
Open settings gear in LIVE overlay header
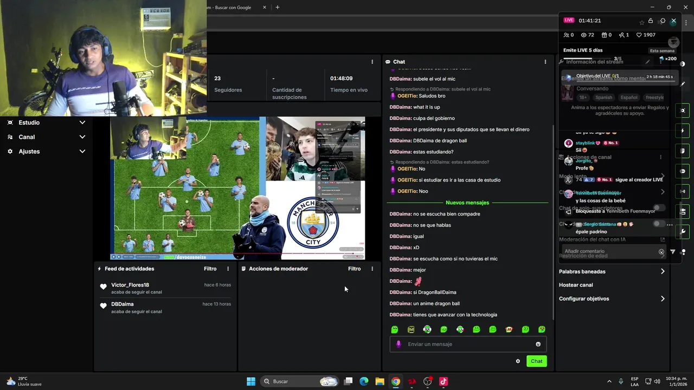tap(663, 21)
